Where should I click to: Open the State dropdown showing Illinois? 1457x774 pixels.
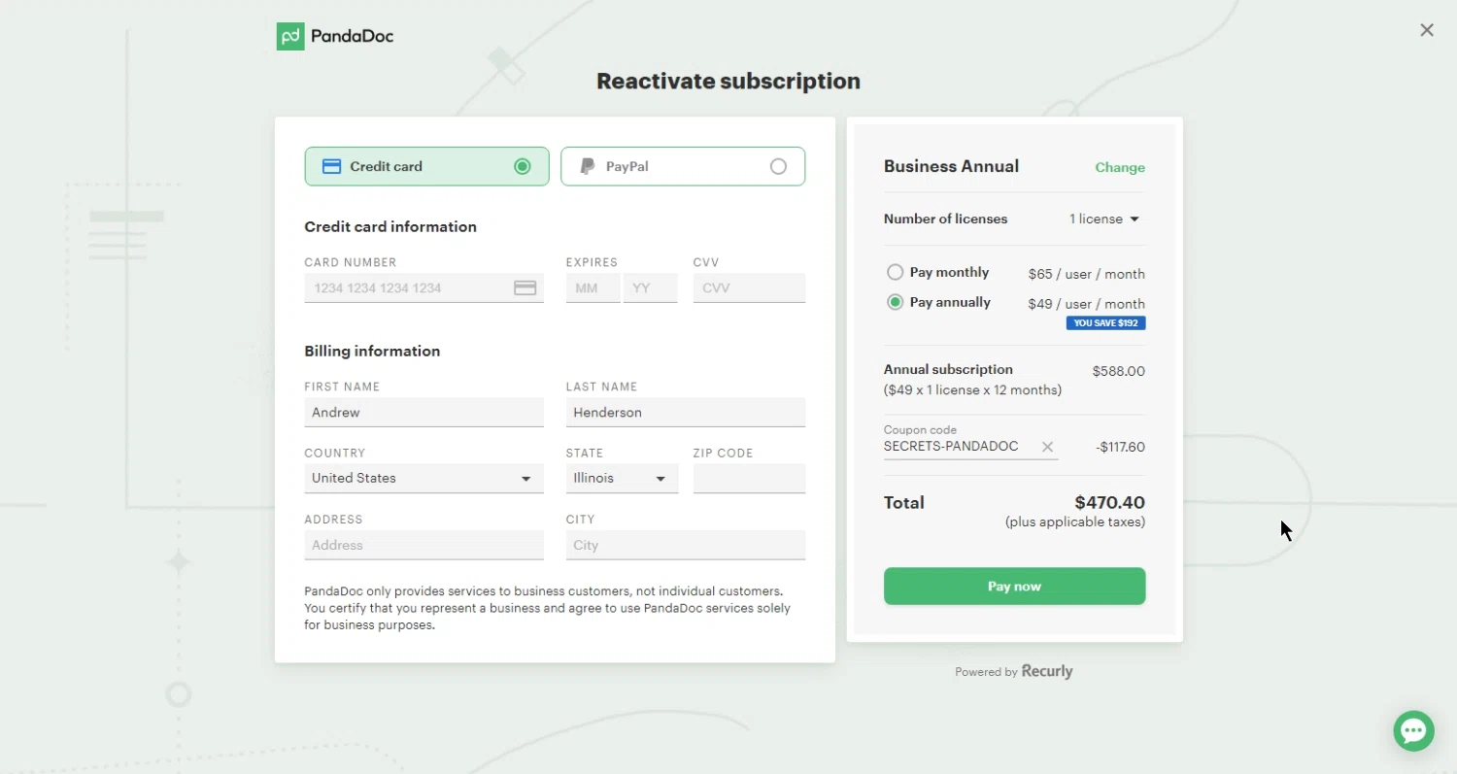tap(622, 478)
